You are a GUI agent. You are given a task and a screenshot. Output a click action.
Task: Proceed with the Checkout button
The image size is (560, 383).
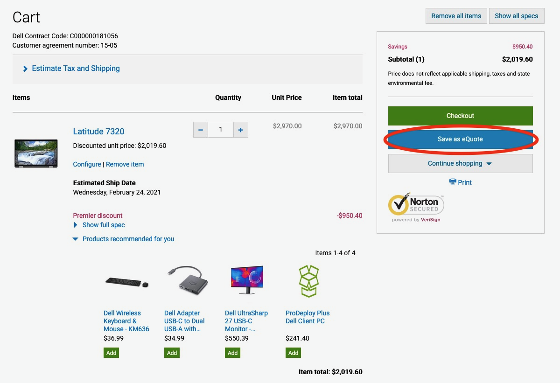coord(460,116)
